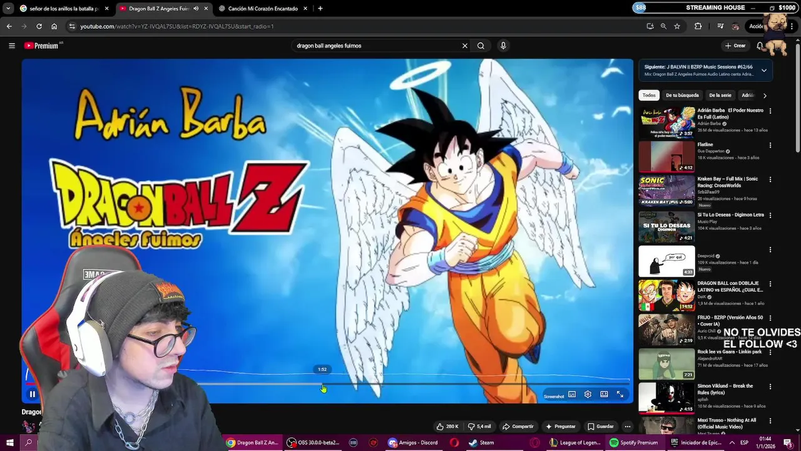Start voice search with microphone icon

point(503,46)
